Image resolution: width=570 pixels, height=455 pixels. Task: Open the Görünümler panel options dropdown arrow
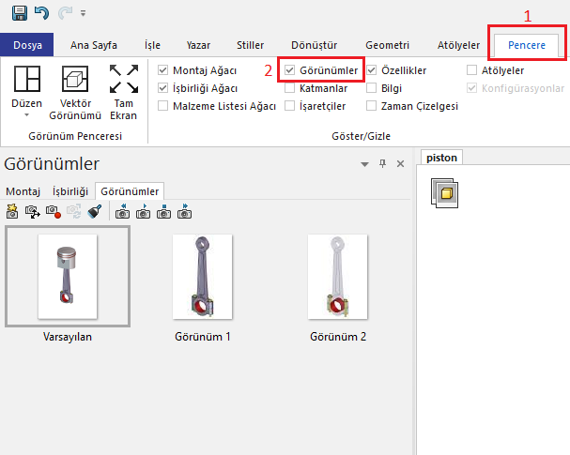pyautogui.click(x=365, y=164)
